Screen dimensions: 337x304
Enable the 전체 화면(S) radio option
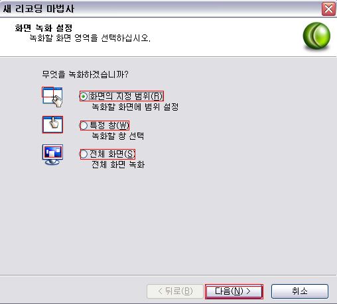[107, 154]
